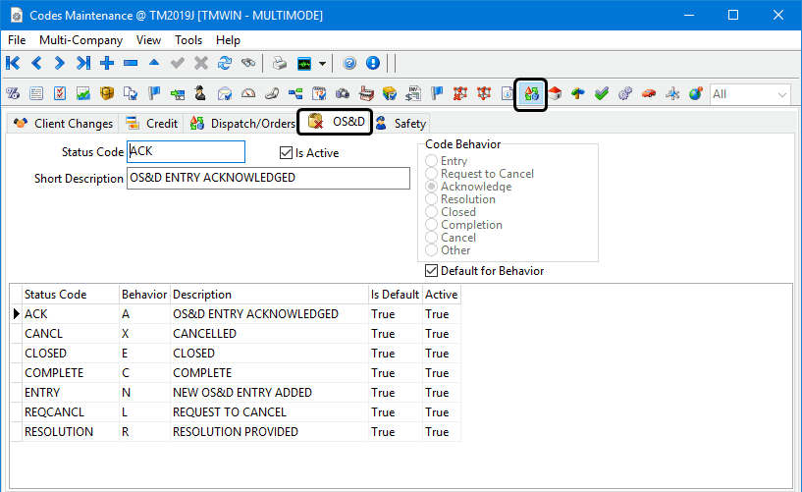Click the globe icon in toolbar
Image resolution: width=802 pixels, height=492 pixels.
coord(695,94)
